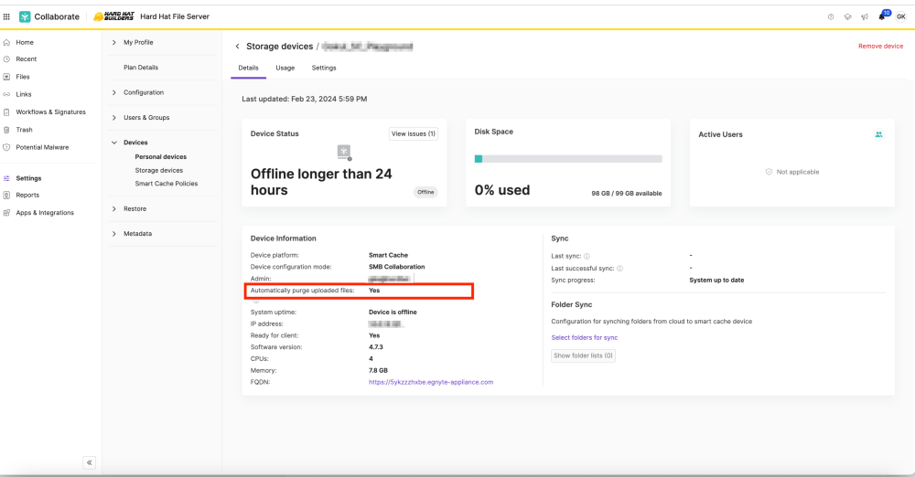Open notifications bell with badge 10

(882, 16)
